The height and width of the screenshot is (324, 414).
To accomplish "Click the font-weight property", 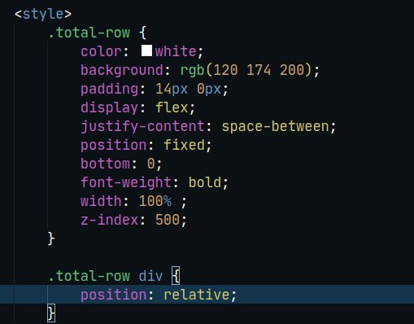I will pyautogui.click(x=126, y=182).
